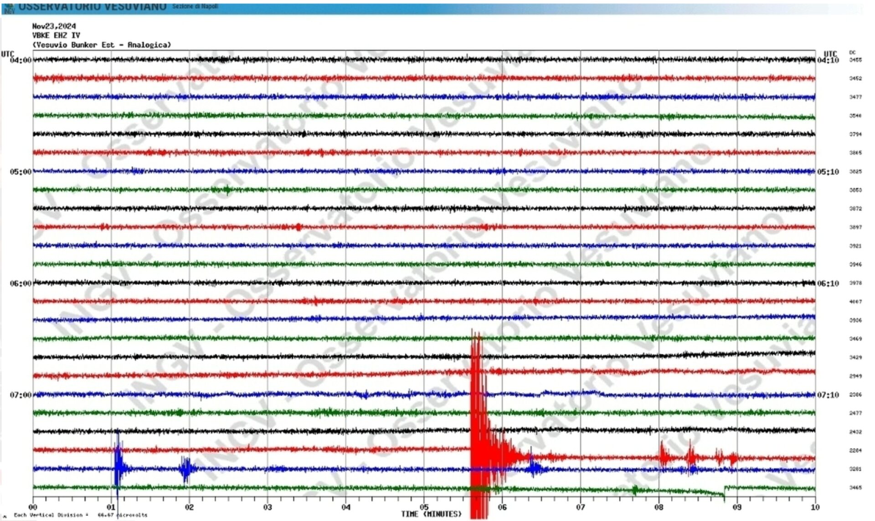This screenshot has height=521, width=875.
Task: Click the 08 minute tick label
Action: 659,507
